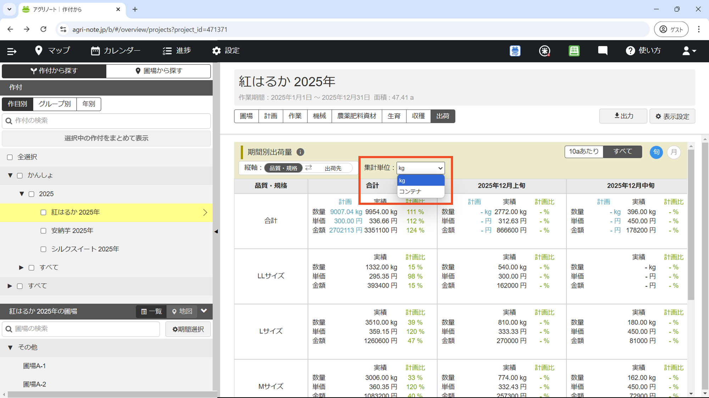Expand the すべて node under かんしょ

[x=21, y=267]
